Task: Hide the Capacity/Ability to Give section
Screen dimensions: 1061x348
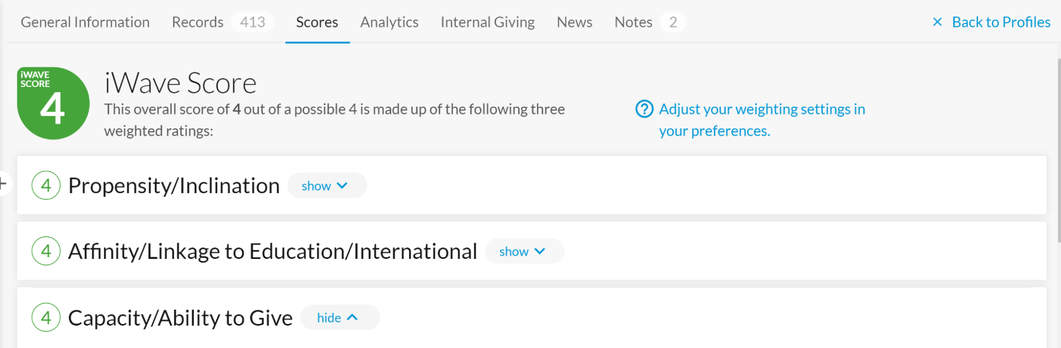Action: [x=339, y=318]
